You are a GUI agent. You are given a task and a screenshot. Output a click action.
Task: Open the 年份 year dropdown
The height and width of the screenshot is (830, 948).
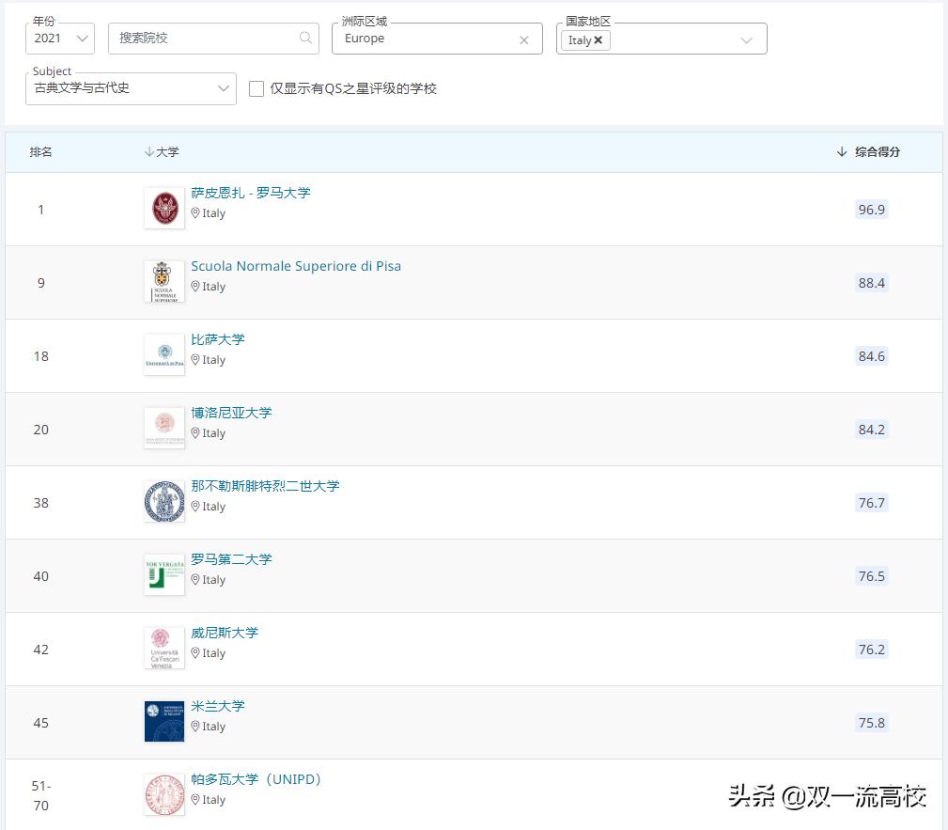pos(59,39)
